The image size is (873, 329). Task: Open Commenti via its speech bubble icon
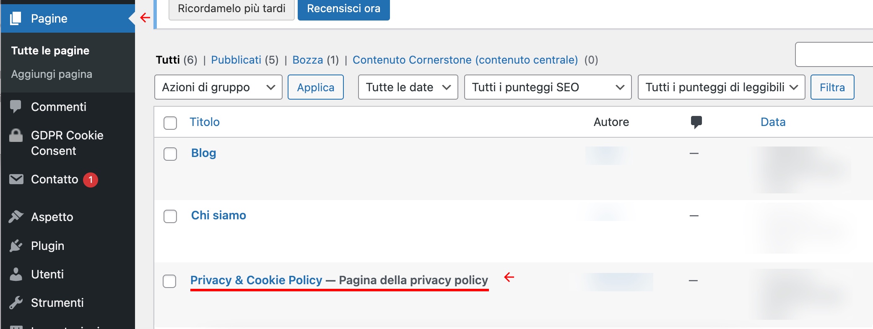16,107
